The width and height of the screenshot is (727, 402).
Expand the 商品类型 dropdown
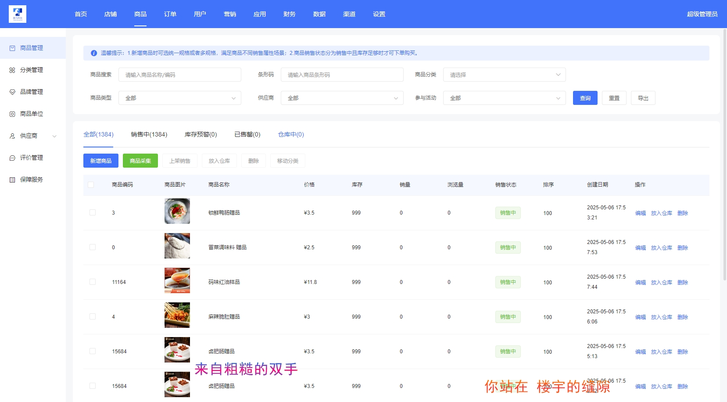(179, 98)
